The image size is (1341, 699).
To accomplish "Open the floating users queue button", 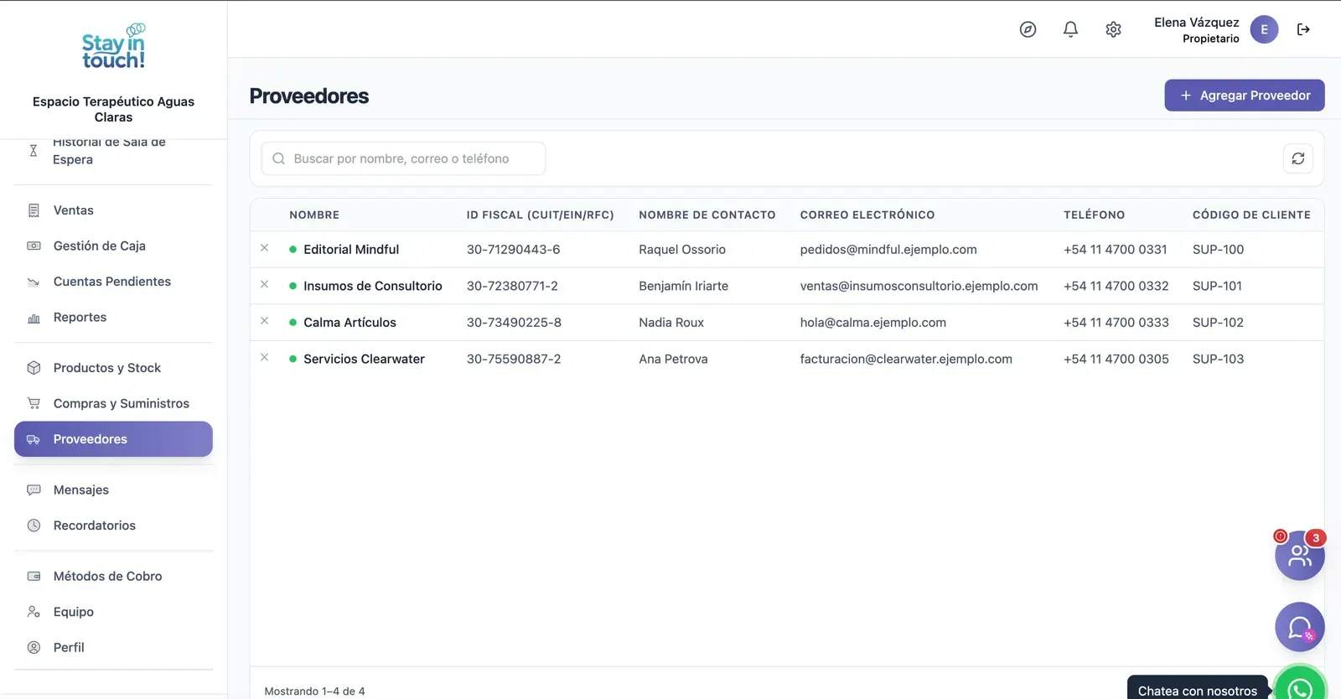I will point(1300,555).
